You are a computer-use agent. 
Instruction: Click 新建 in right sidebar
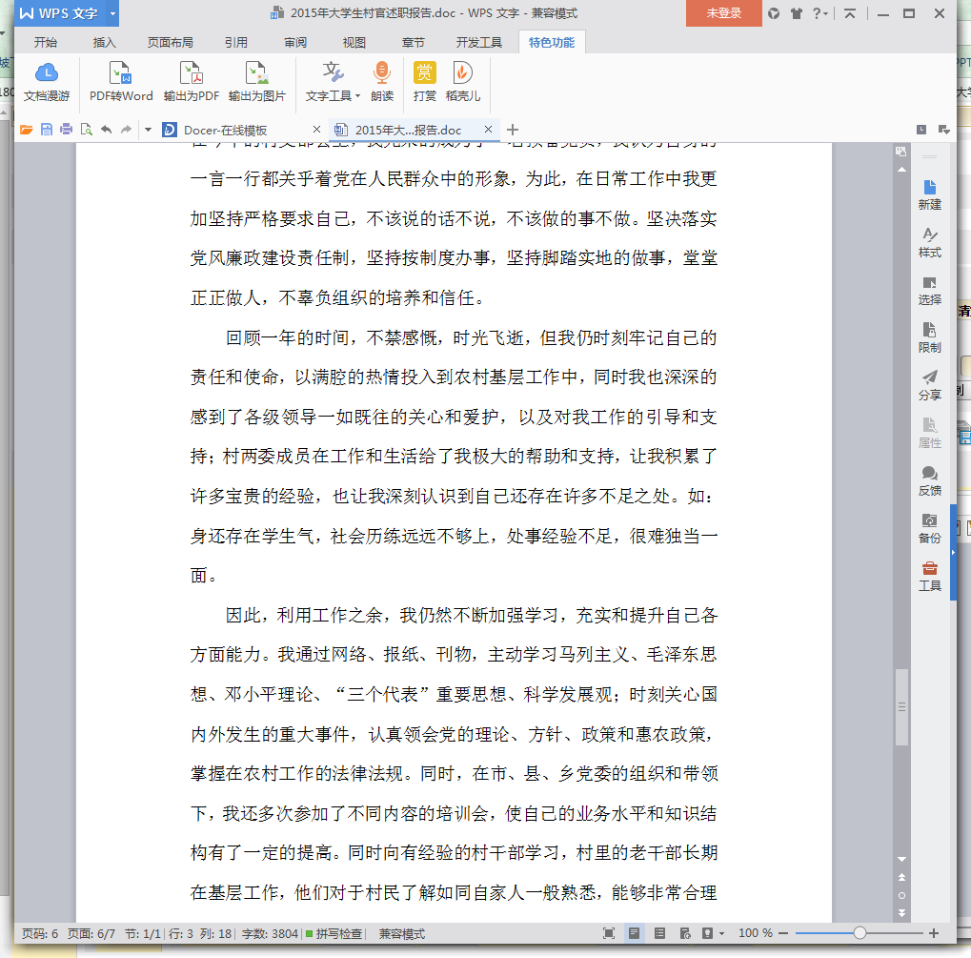[929, 195]
